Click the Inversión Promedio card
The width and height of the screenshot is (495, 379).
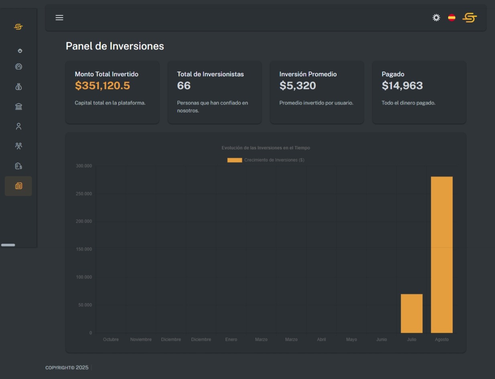point(317,92)
